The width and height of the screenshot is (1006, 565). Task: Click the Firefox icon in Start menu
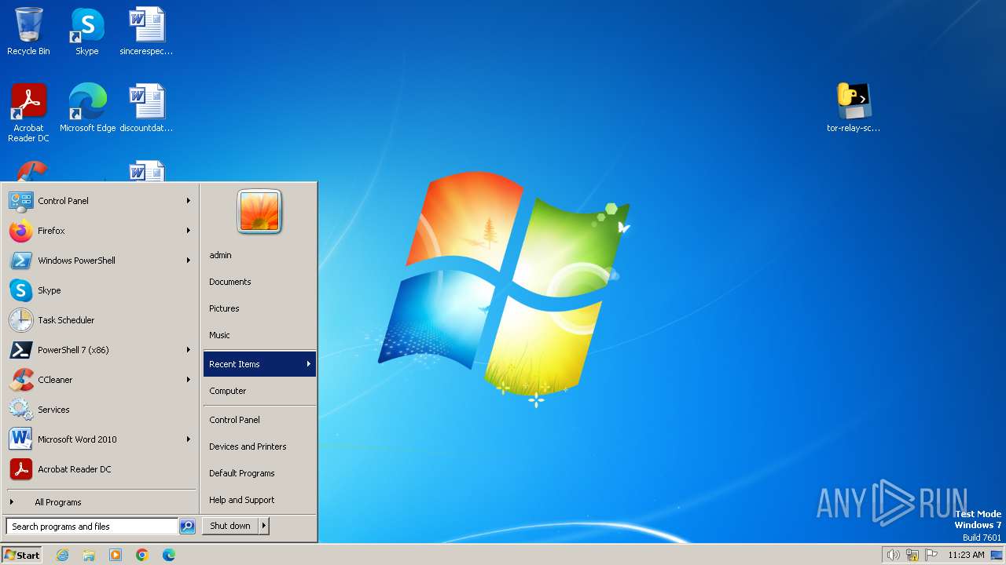[20, 231]
